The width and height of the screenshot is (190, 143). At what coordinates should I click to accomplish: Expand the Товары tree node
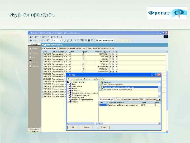[68, 102]
